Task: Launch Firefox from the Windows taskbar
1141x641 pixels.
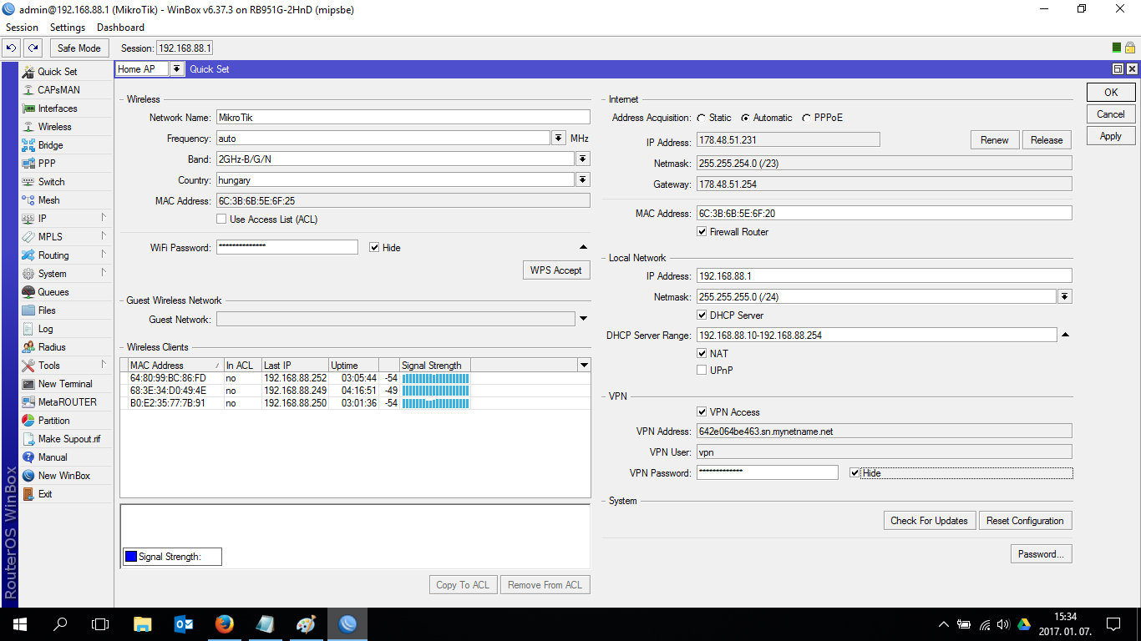Action: [x=224, y=623]
